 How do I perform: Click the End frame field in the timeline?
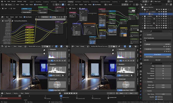click(133, 93)
